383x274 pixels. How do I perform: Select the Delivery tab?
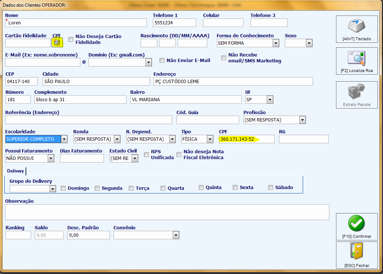pos(16,171)
